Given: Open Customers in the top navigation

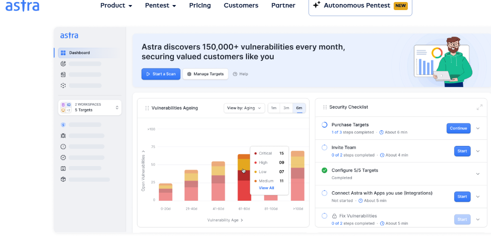Looking at the screenshot, I should (241, 6).
